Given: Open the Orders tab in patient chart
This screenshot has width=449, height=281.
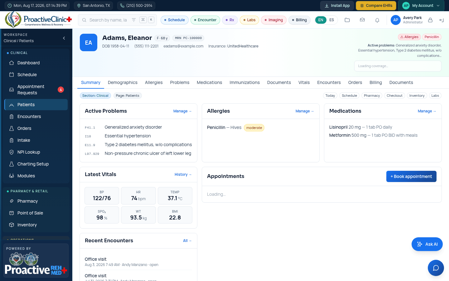Looking at the screenshot, I should [355, 82].
